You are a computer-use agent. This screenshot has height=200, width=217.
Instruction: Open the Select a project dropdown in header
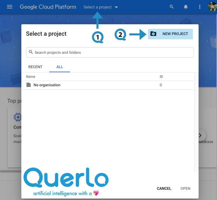click(x=100, y=7)
